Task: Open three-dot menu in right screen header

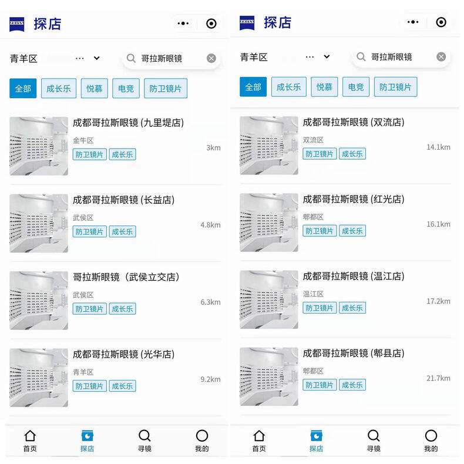Action: pos(413,22)
